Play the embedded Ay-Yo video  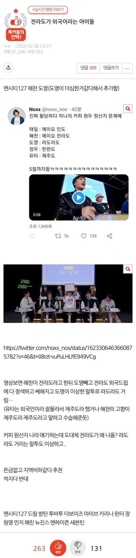[x=78, y=197]
